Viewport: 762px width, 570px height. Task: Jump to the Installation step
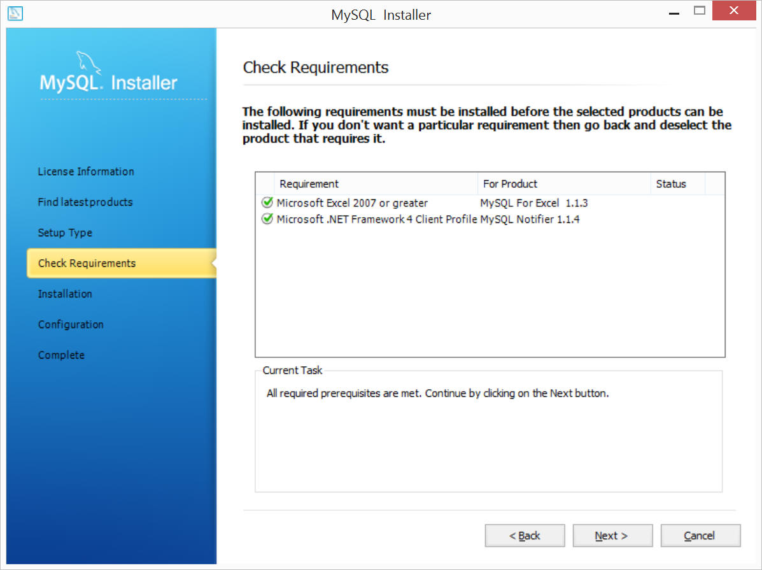65,294
